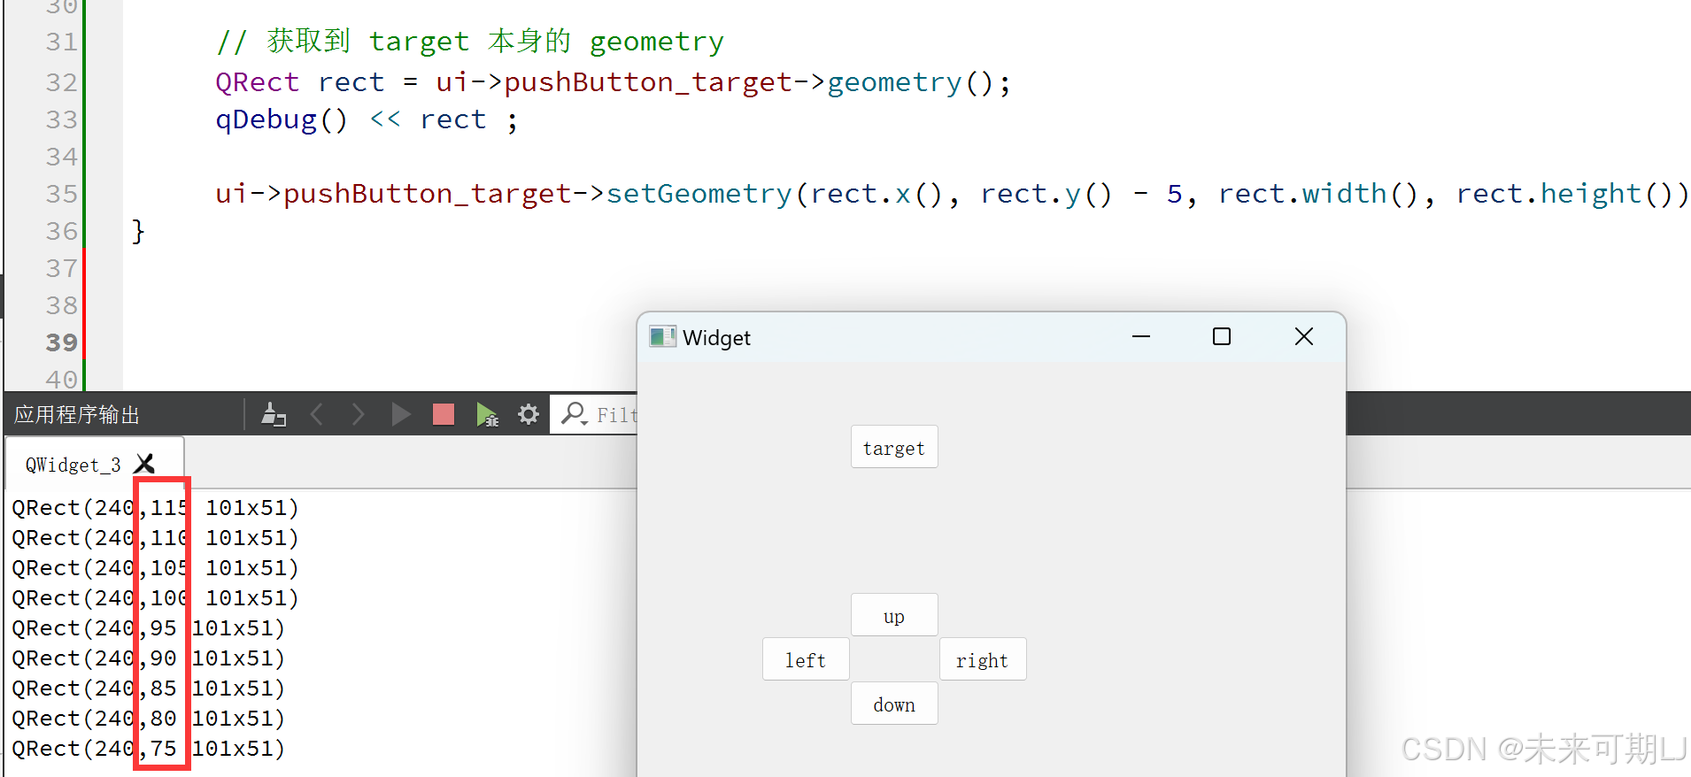
Task: Click the Filter search field
Action: point(595,414)
